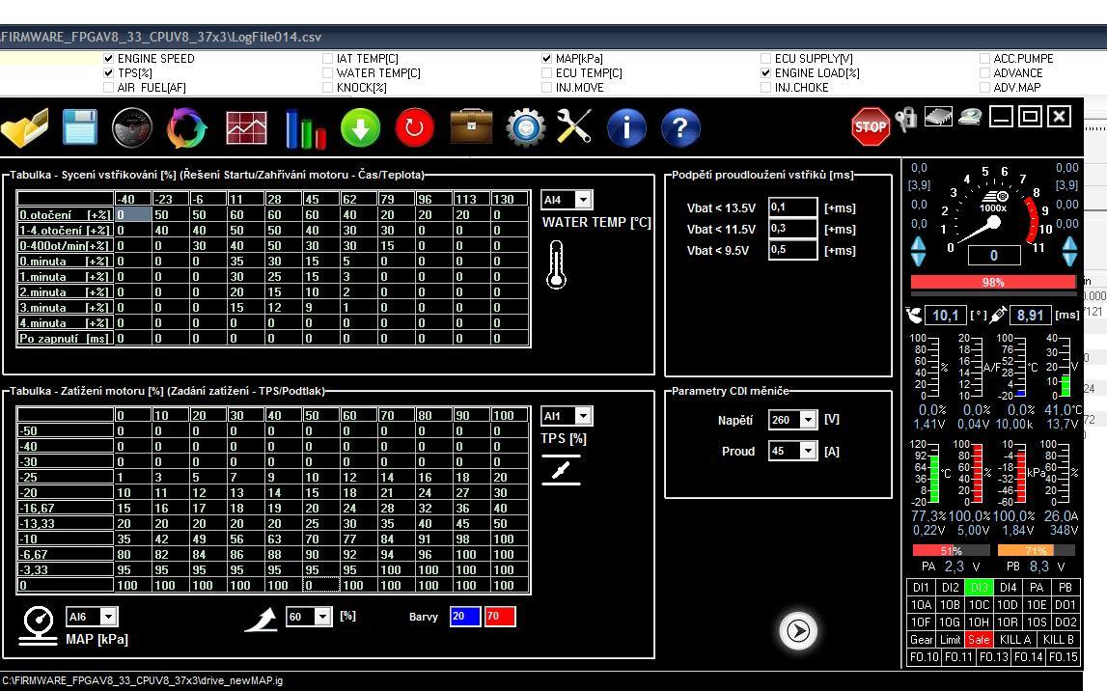Click the Vbat < 13.5V value field

pos(792,207)
